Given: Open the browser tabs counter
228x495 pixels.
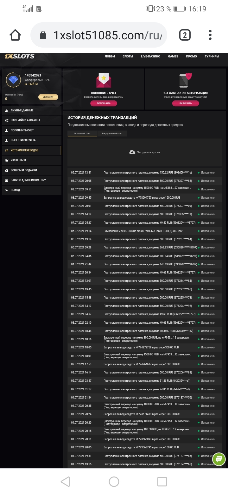Looking at the screenshot, I should (x=185, y=35).
